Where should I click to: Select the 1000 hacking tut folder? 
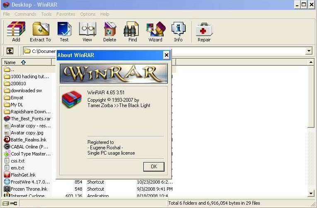point(27,77)
